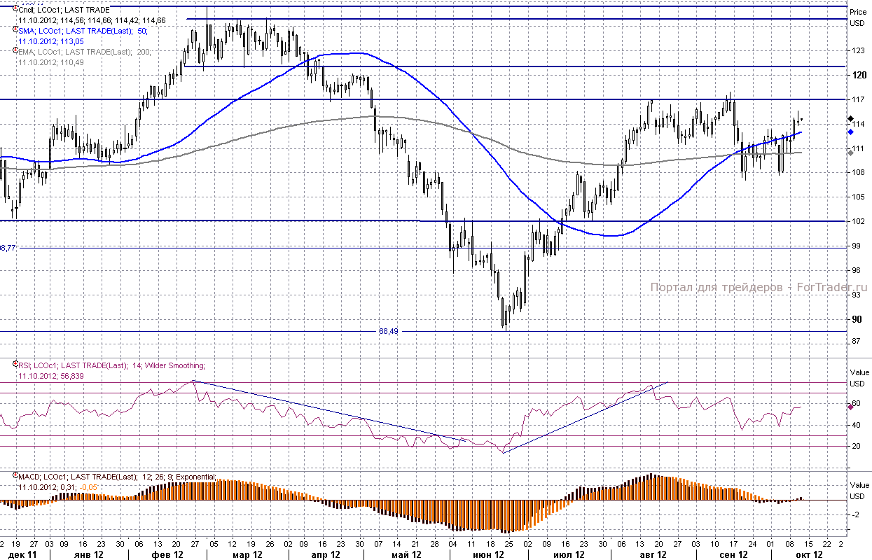The width and height of the screenshot is (872, 560).
Task: Click the red icon beside the Cndl legend
Action: [16, 9]
